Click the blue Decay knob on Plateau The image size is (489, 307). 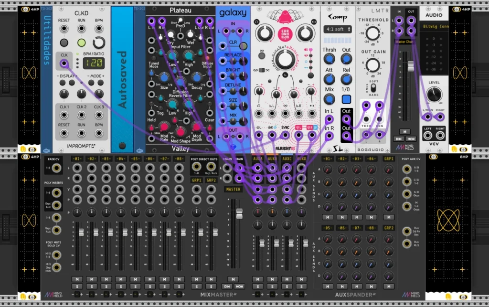(196, 77)
